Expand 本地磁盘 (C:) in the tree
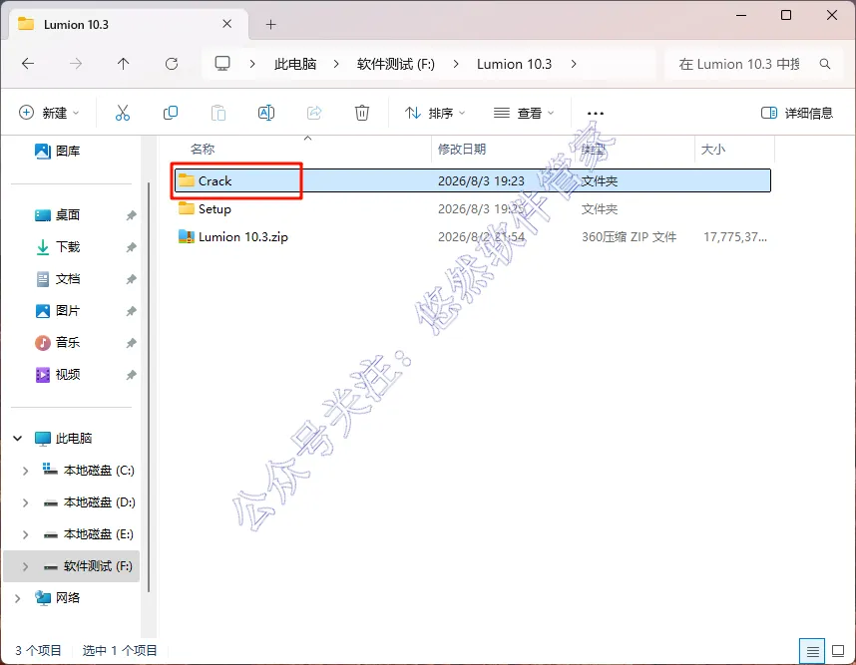The height and width of the screenshot is (665, 856). pos(25,471)
